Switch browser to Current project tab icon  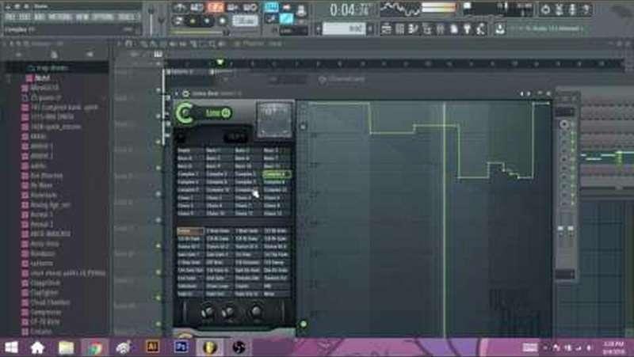(x=54, y=54)
